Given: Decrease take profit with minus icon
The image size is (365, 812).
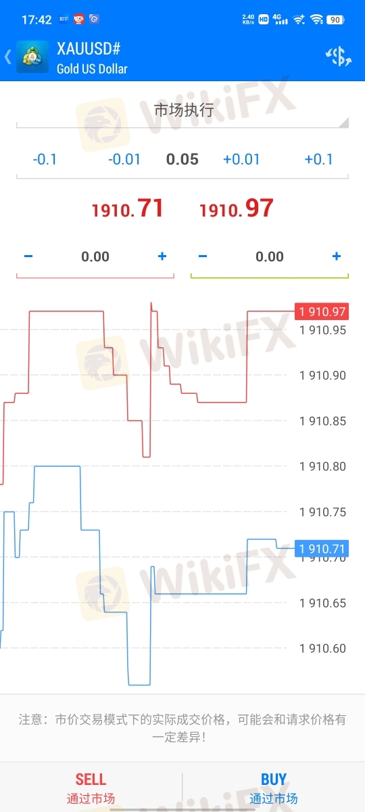Looking at the screenshot, I should 203,256.
